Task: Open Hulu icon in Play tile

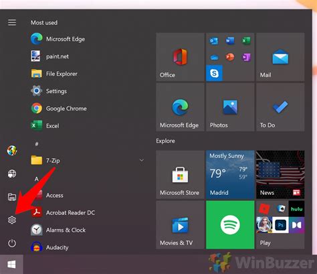Action: 296,209
